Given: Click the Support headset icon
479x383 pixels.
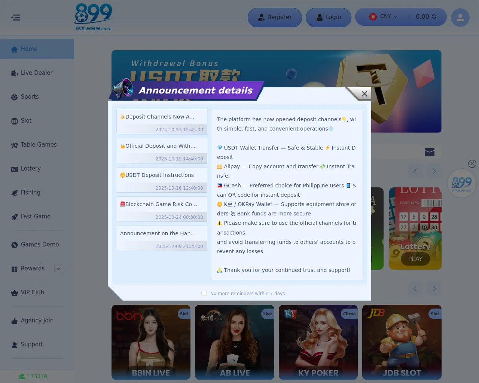Looking at the screenshot, I should click(x=15, y=345).
